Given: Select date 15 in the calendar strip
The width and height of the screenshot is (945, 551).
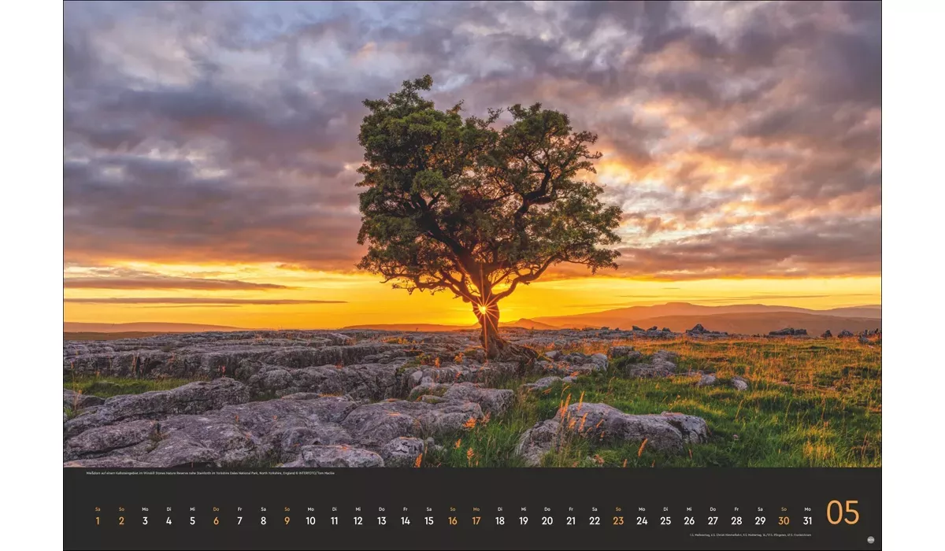Looking at the screenshot, I should (x=428, y=520).
